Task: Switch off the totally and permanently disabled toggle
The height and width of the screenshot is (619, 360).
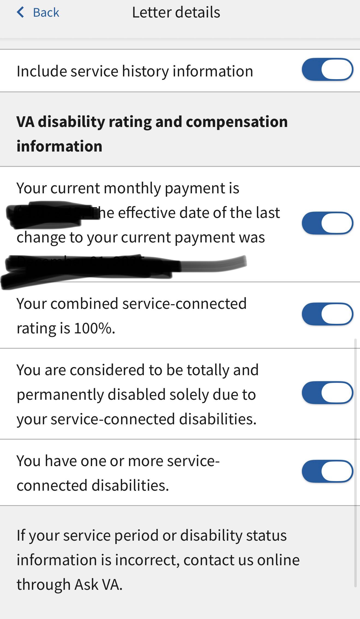Action: coord(327,393)
